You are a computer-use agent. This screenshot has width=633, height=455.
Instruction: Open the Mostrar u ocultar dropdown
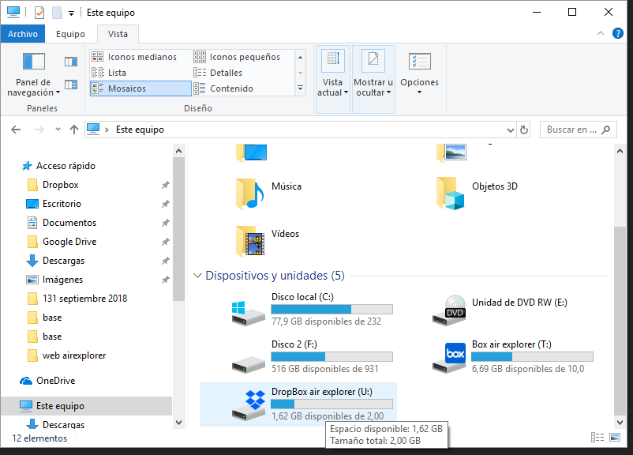pyautogui.click(x=373, y=87)
